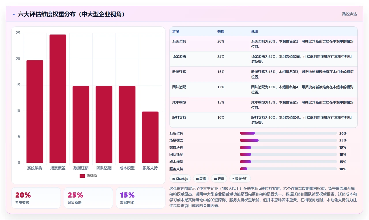Open the 20% 系统架构 data card

pyautogui.click(x=36, y=198)
